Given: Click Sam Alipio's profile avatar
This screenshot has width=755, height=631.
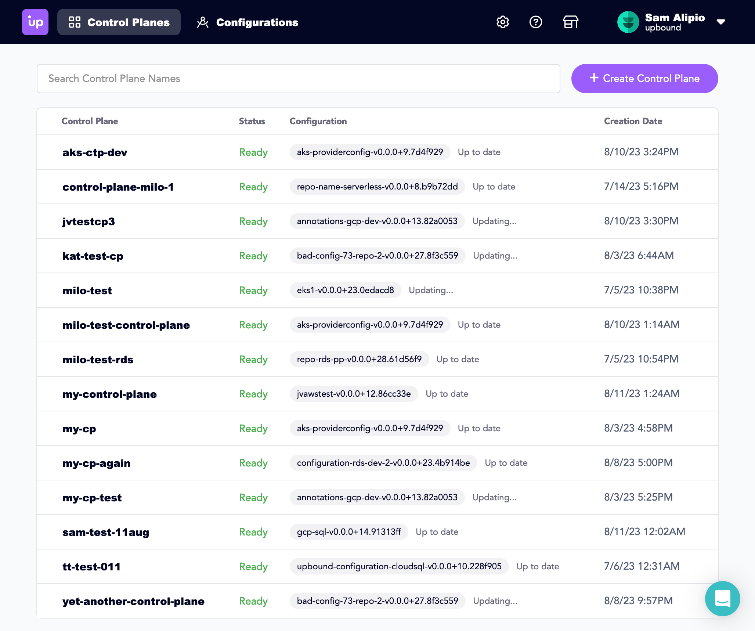Looking at the screenshot, I should tap(628, 22).
